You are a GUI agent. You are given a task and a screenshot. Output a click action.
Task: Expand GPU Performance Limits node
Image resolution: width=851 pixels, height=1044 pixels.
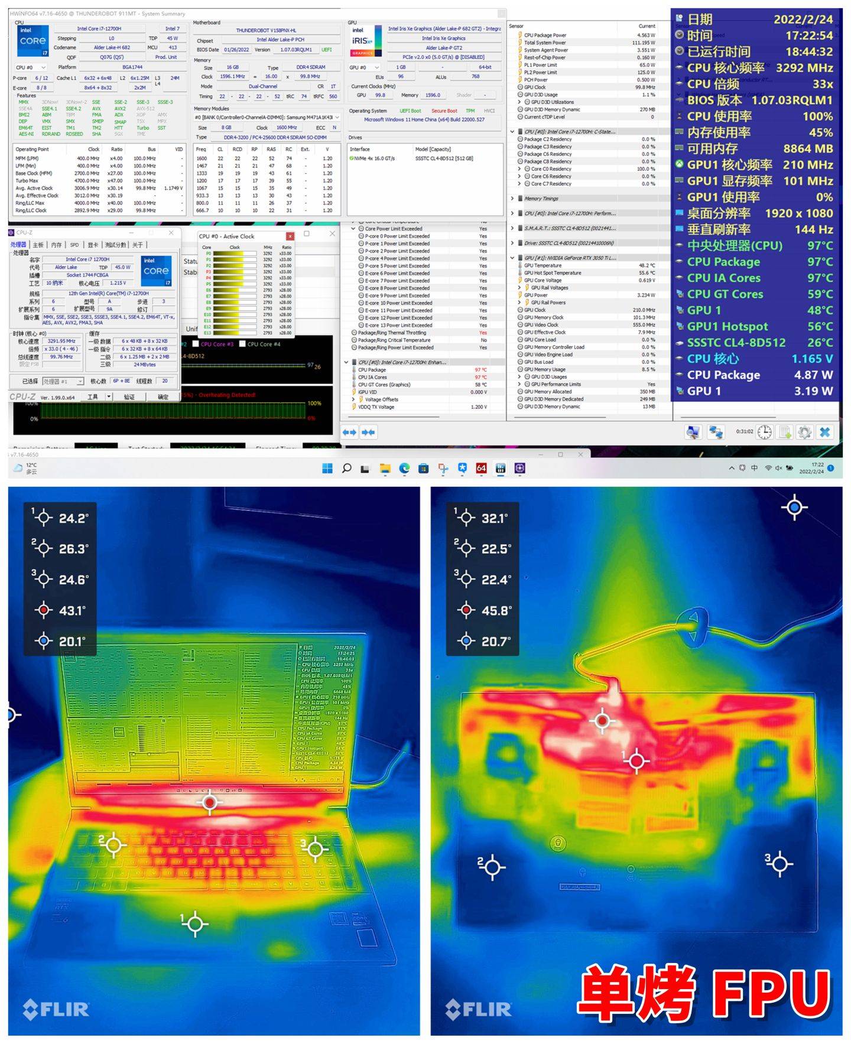[x=519, y=384]
